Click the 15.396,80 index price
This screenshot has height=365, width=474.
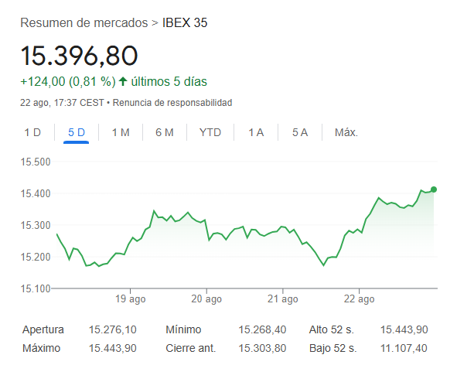point(79,55)
